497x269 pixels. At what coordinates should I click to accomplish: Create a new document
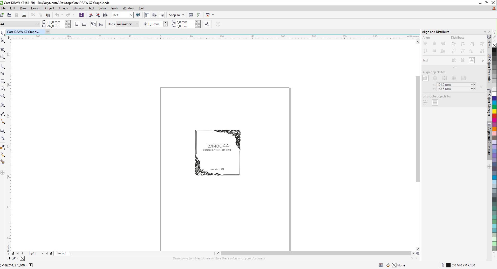point(2,15)
